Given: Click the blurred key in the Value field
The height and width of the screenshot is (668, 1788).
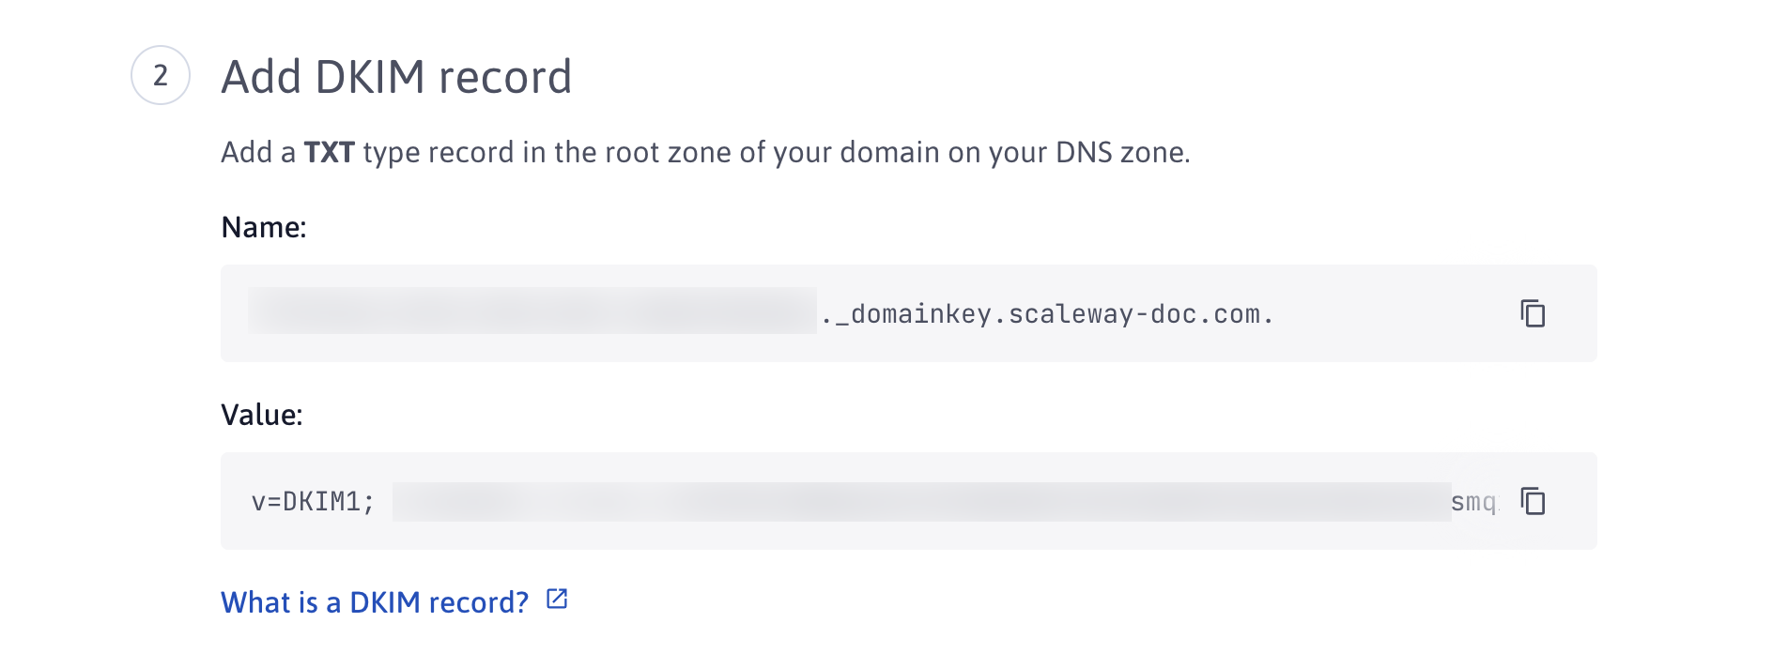Looking at the screenshot, I should coord(920,502).
